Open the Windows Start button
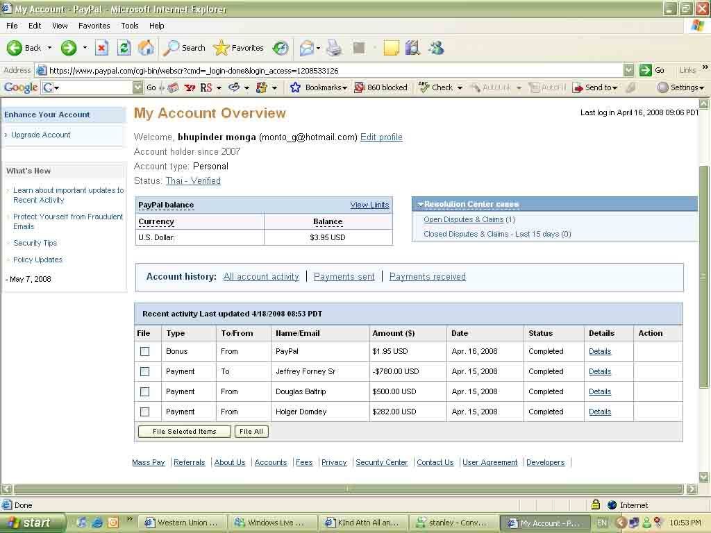Viewport: 711px width, 533px height. click(x=33, y=523)
